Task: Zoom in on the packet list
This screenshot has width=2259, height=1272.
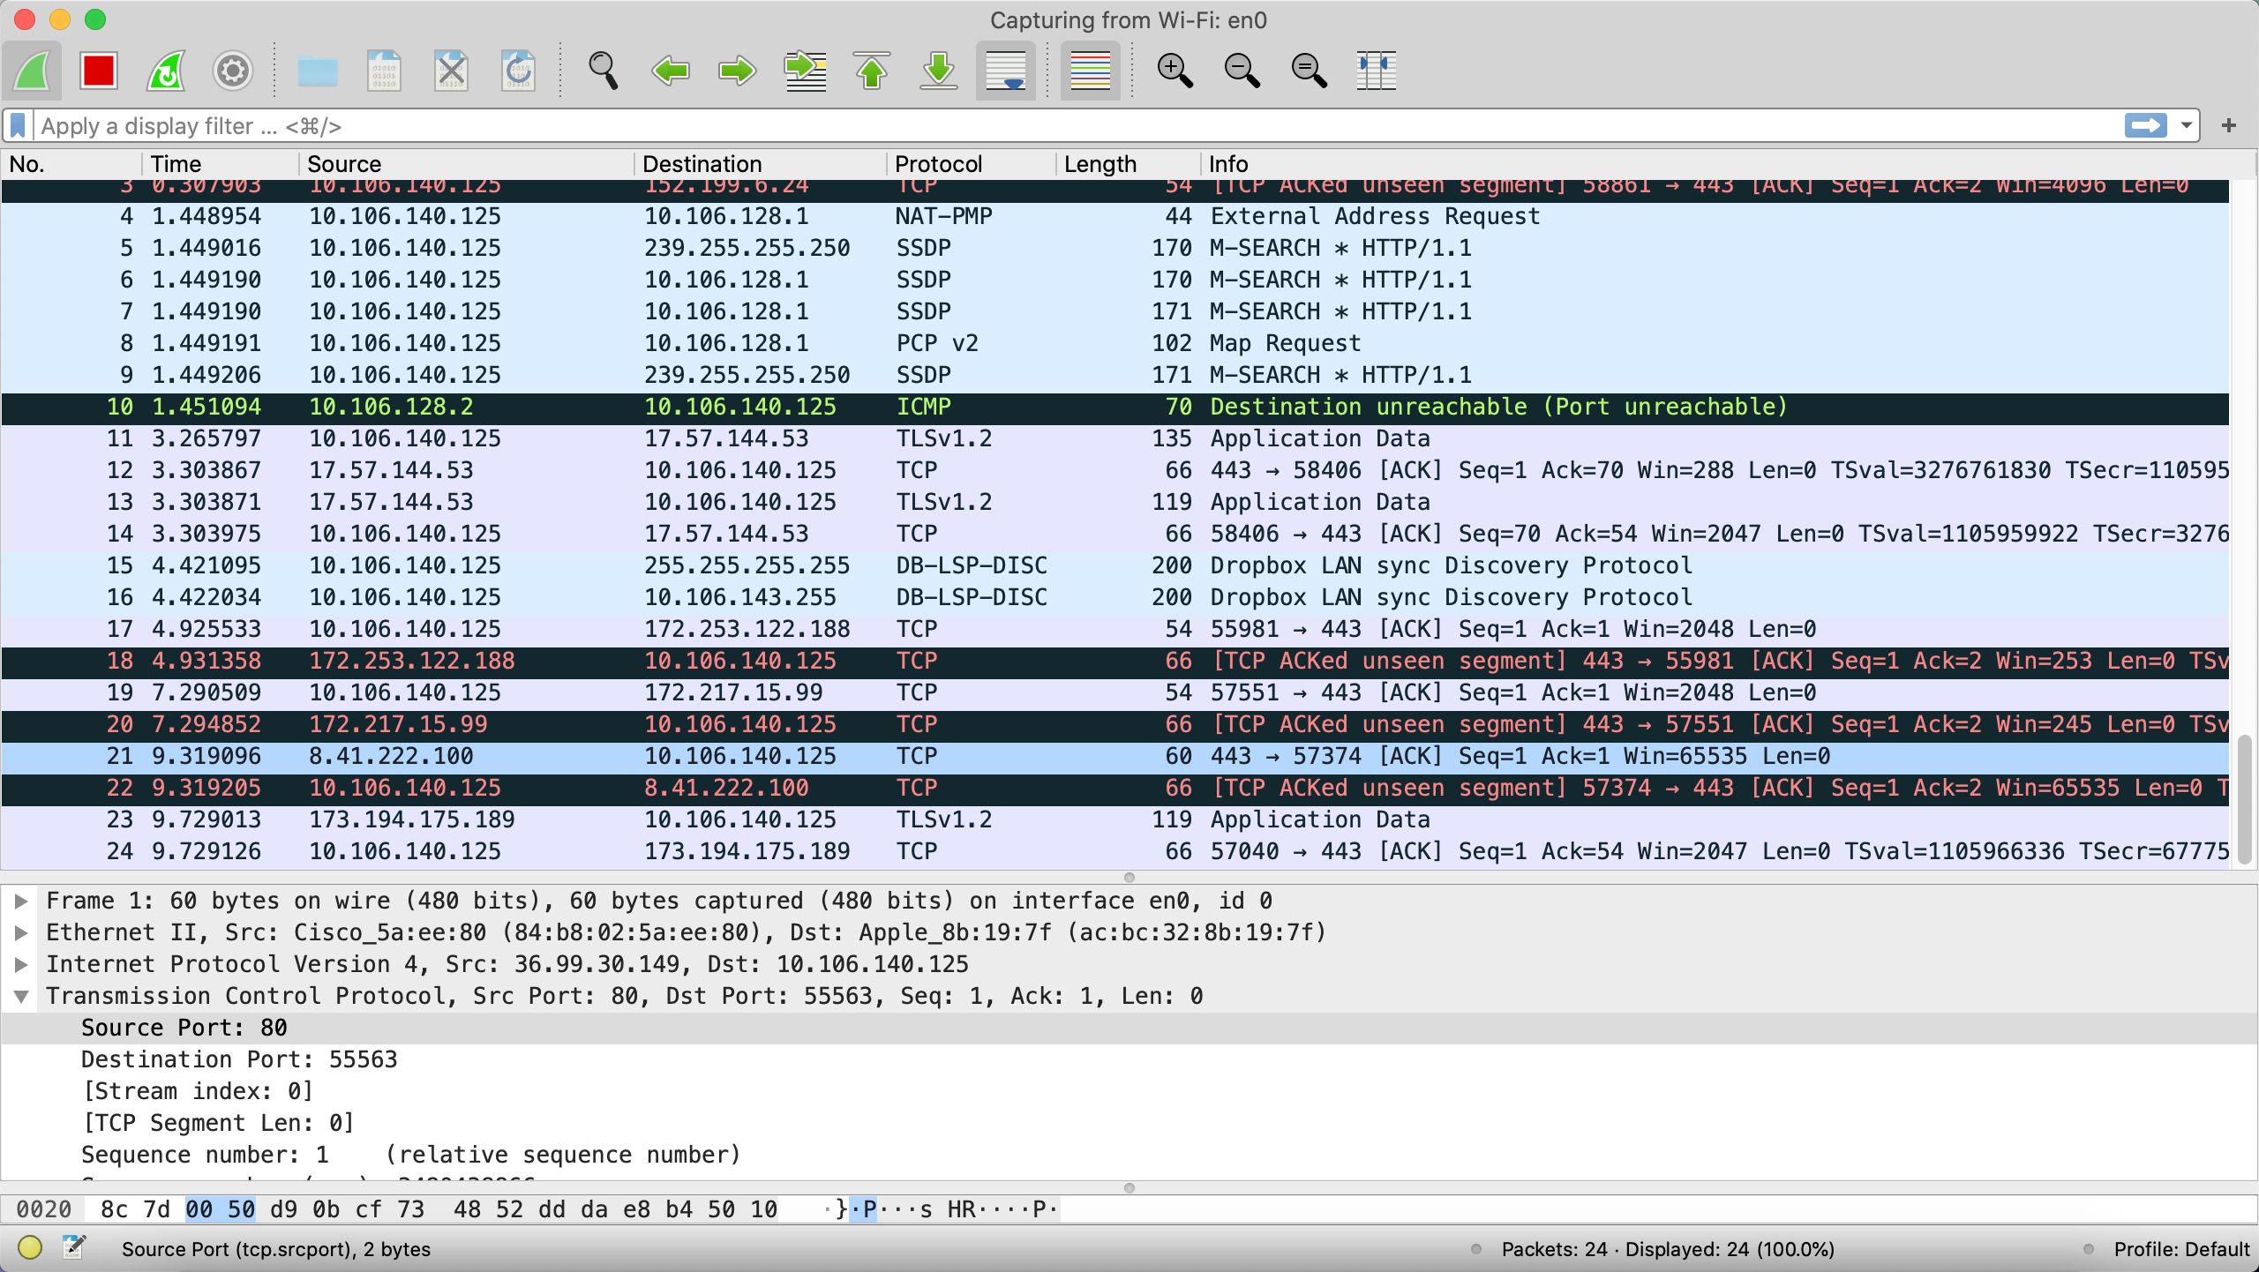Action: pyautogui.click(x=1175, y=71)
